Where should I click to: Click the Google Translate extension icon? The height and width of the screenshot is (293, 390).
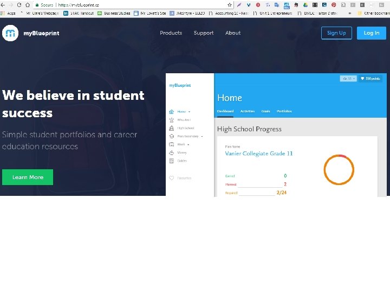coord(277,5)
